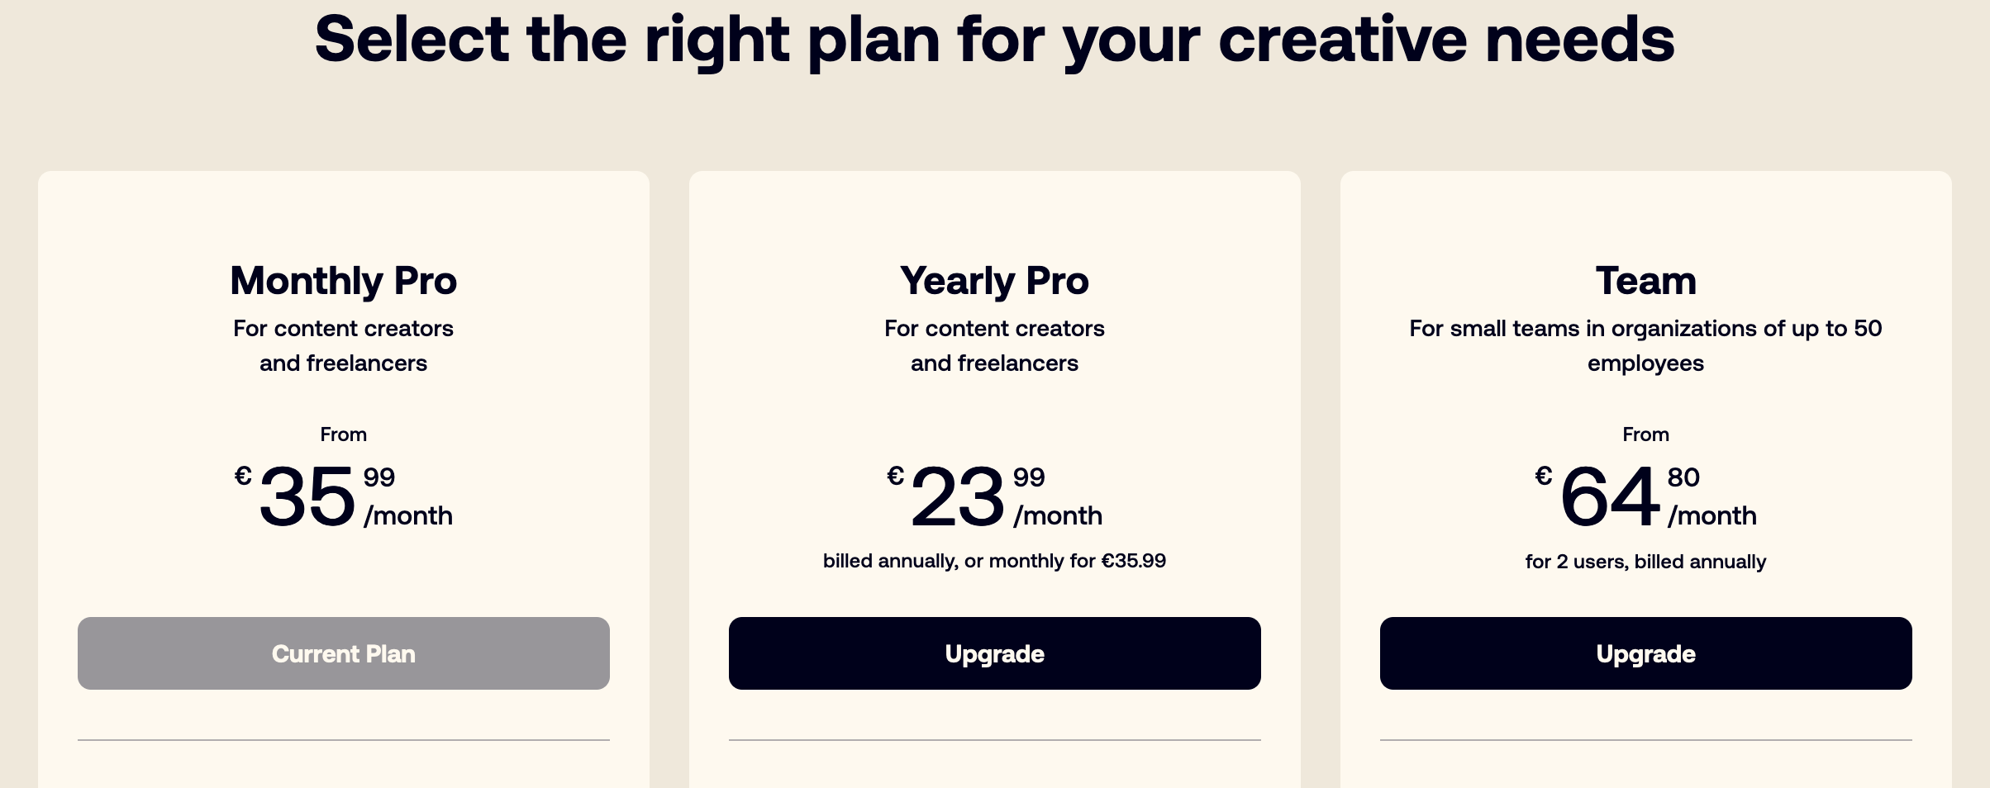Click 'From' label above Team price
The width and height of the screenshot is (1990, 788).
coord(1645,434)
